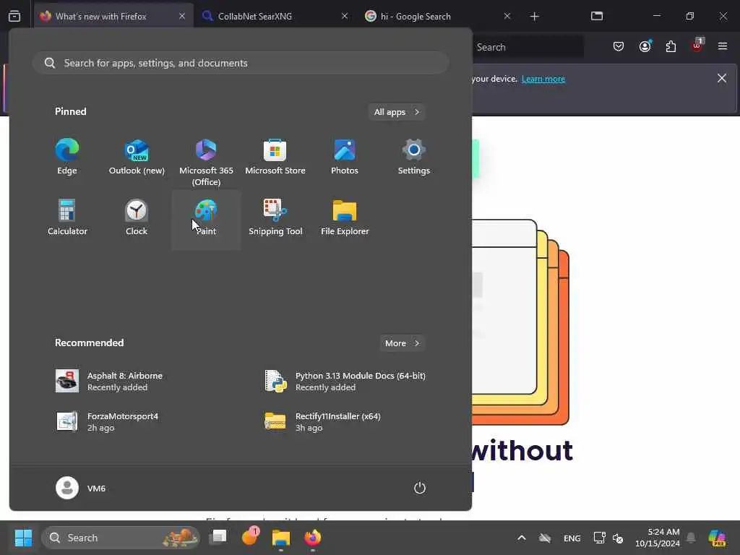Open File Explorer pinned in Start
The image size is (740, 555).
pyautogui.click(x=345, y=218)
